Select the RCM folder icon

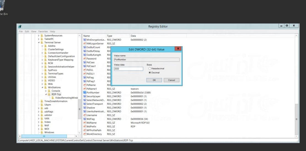coord(45,63)
